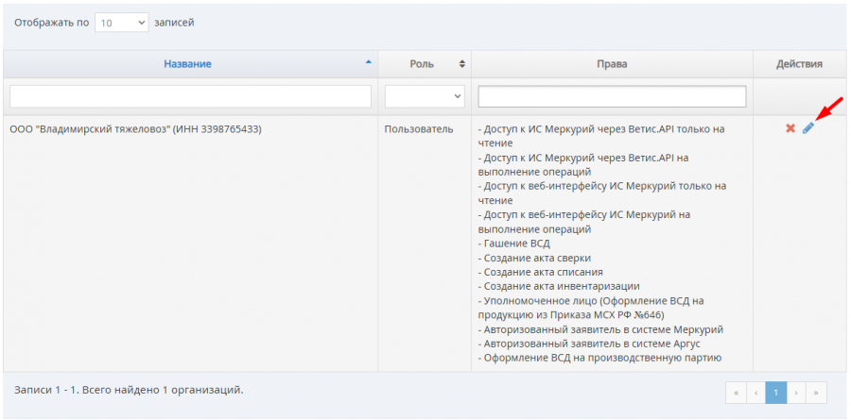Click the Название filter text field
The image size is (851, 420).
click(190, 96)
